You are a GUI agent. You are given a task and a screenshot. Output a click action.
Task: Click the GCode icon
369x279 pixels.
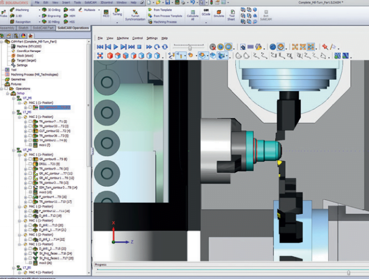point(206,11)
